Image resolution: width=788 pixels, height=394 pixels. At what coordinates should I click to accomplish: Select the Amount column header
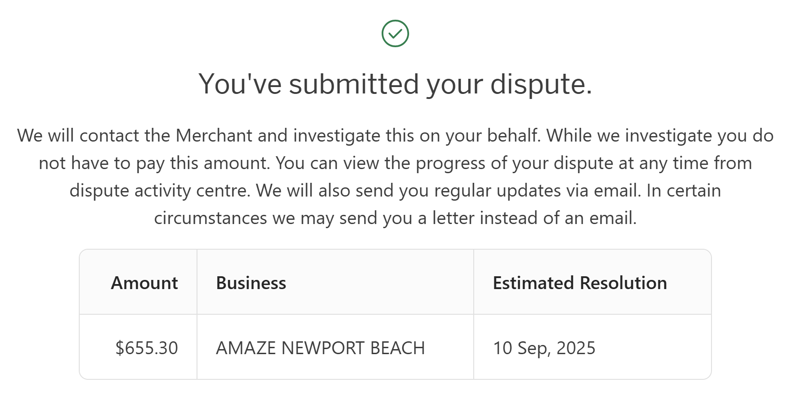(x=144, y=283)
